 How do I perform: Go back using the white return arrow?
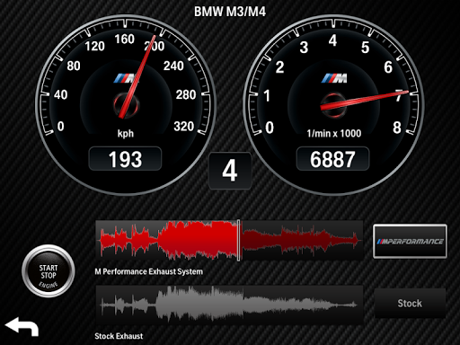(x=22, y=327)
